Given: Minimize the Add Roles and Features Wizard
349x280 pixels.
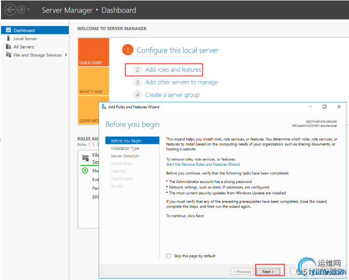Looking at the screenshot, I should pos(310,107).
